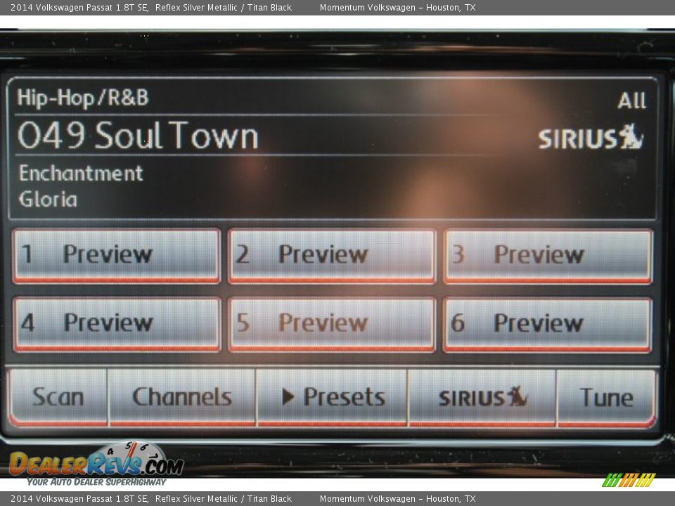The width and height of the screenshot is (675, 506).
Task: Click the SIRIUS dog logo at top right
Action: (591, 138)
